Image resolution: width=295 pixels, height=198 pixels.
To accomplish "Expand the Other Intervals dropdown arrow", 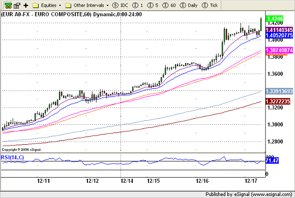I will point(108,6).
